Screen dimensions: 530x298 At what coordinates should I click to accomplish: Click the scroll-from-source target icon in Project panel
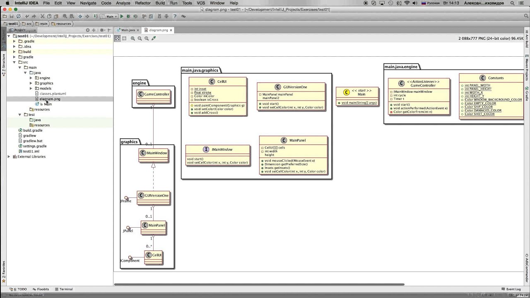point(88,30)
